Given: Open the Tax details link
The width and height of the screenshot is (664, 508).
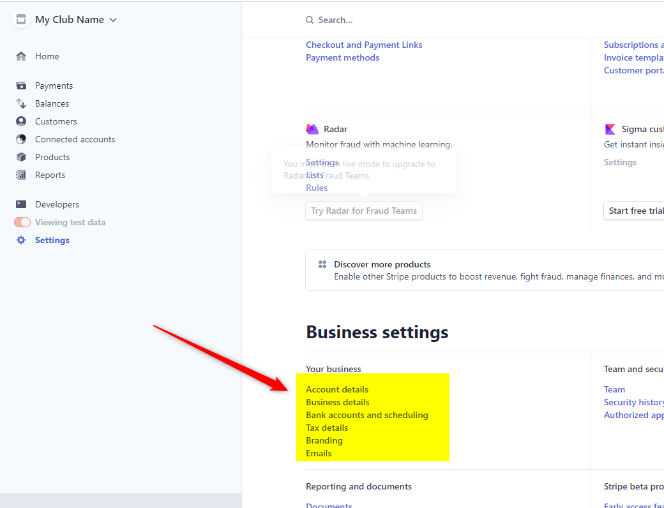Looking at the screenshot, I should 327,428.
